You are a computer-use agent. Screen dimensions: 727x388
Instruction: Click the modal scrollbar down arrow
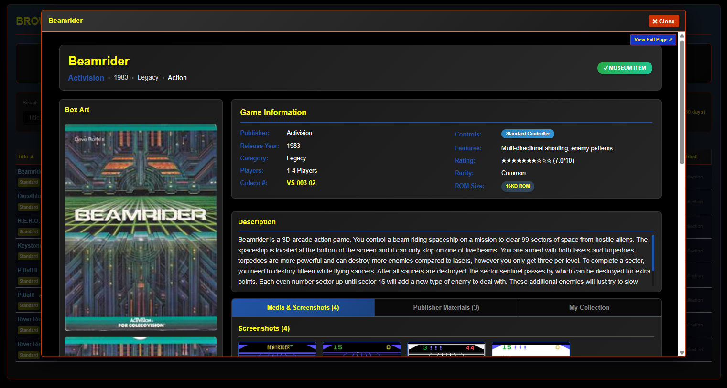(x=682, y=353)
